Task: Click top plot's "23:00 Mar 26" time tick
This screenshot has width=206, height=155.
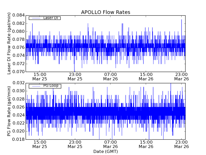Action: (x=182, y=76)
